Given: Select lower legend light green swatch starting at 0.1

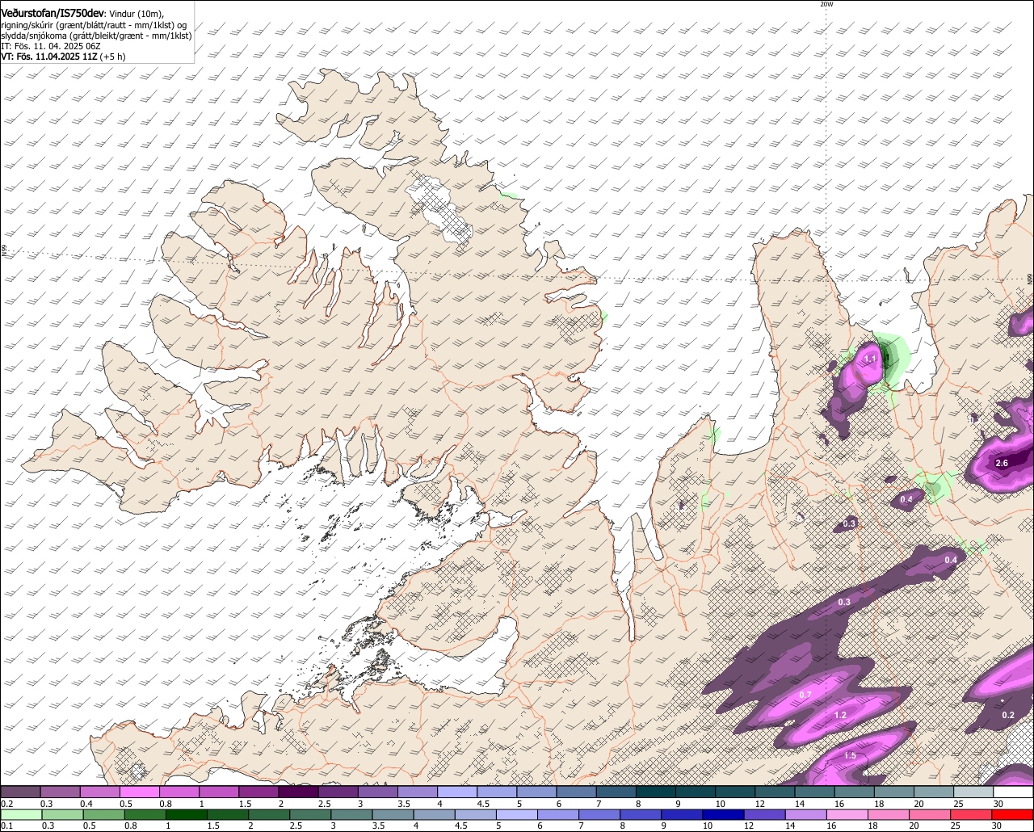Looking at the screenshot, I should 21,814.
